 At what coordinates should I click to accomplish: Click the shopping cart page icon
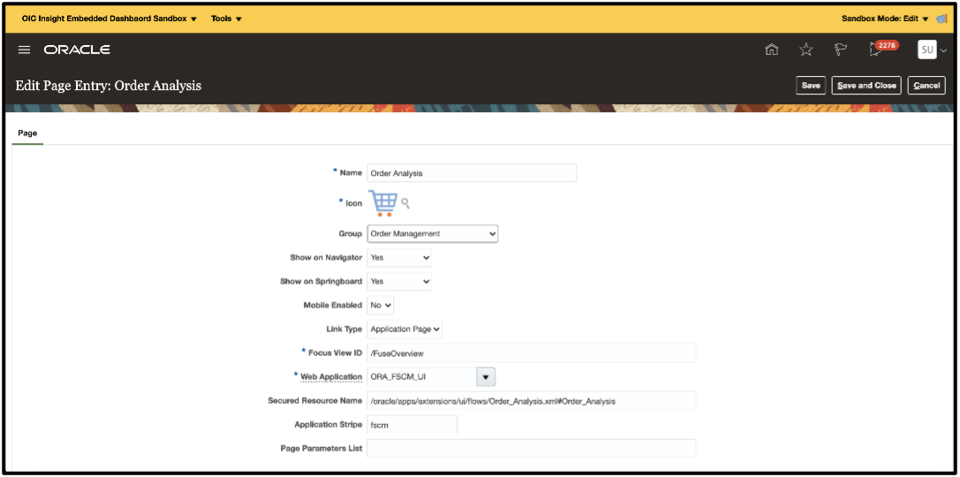click(382, 203)
